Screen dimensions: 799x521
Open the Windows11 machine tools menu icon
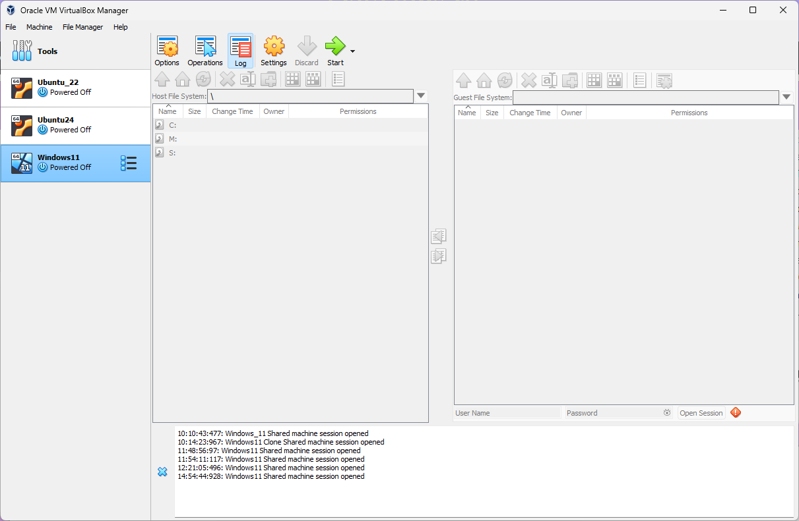pos(129,163)
